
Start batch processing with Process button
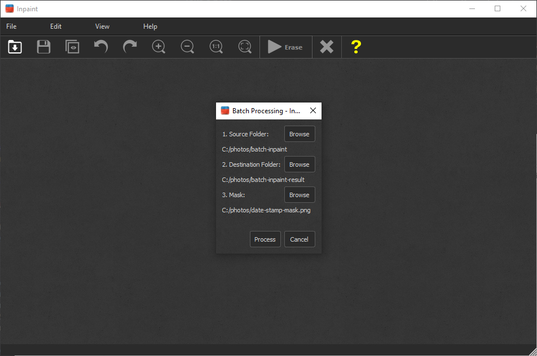(x=265, y=239)
